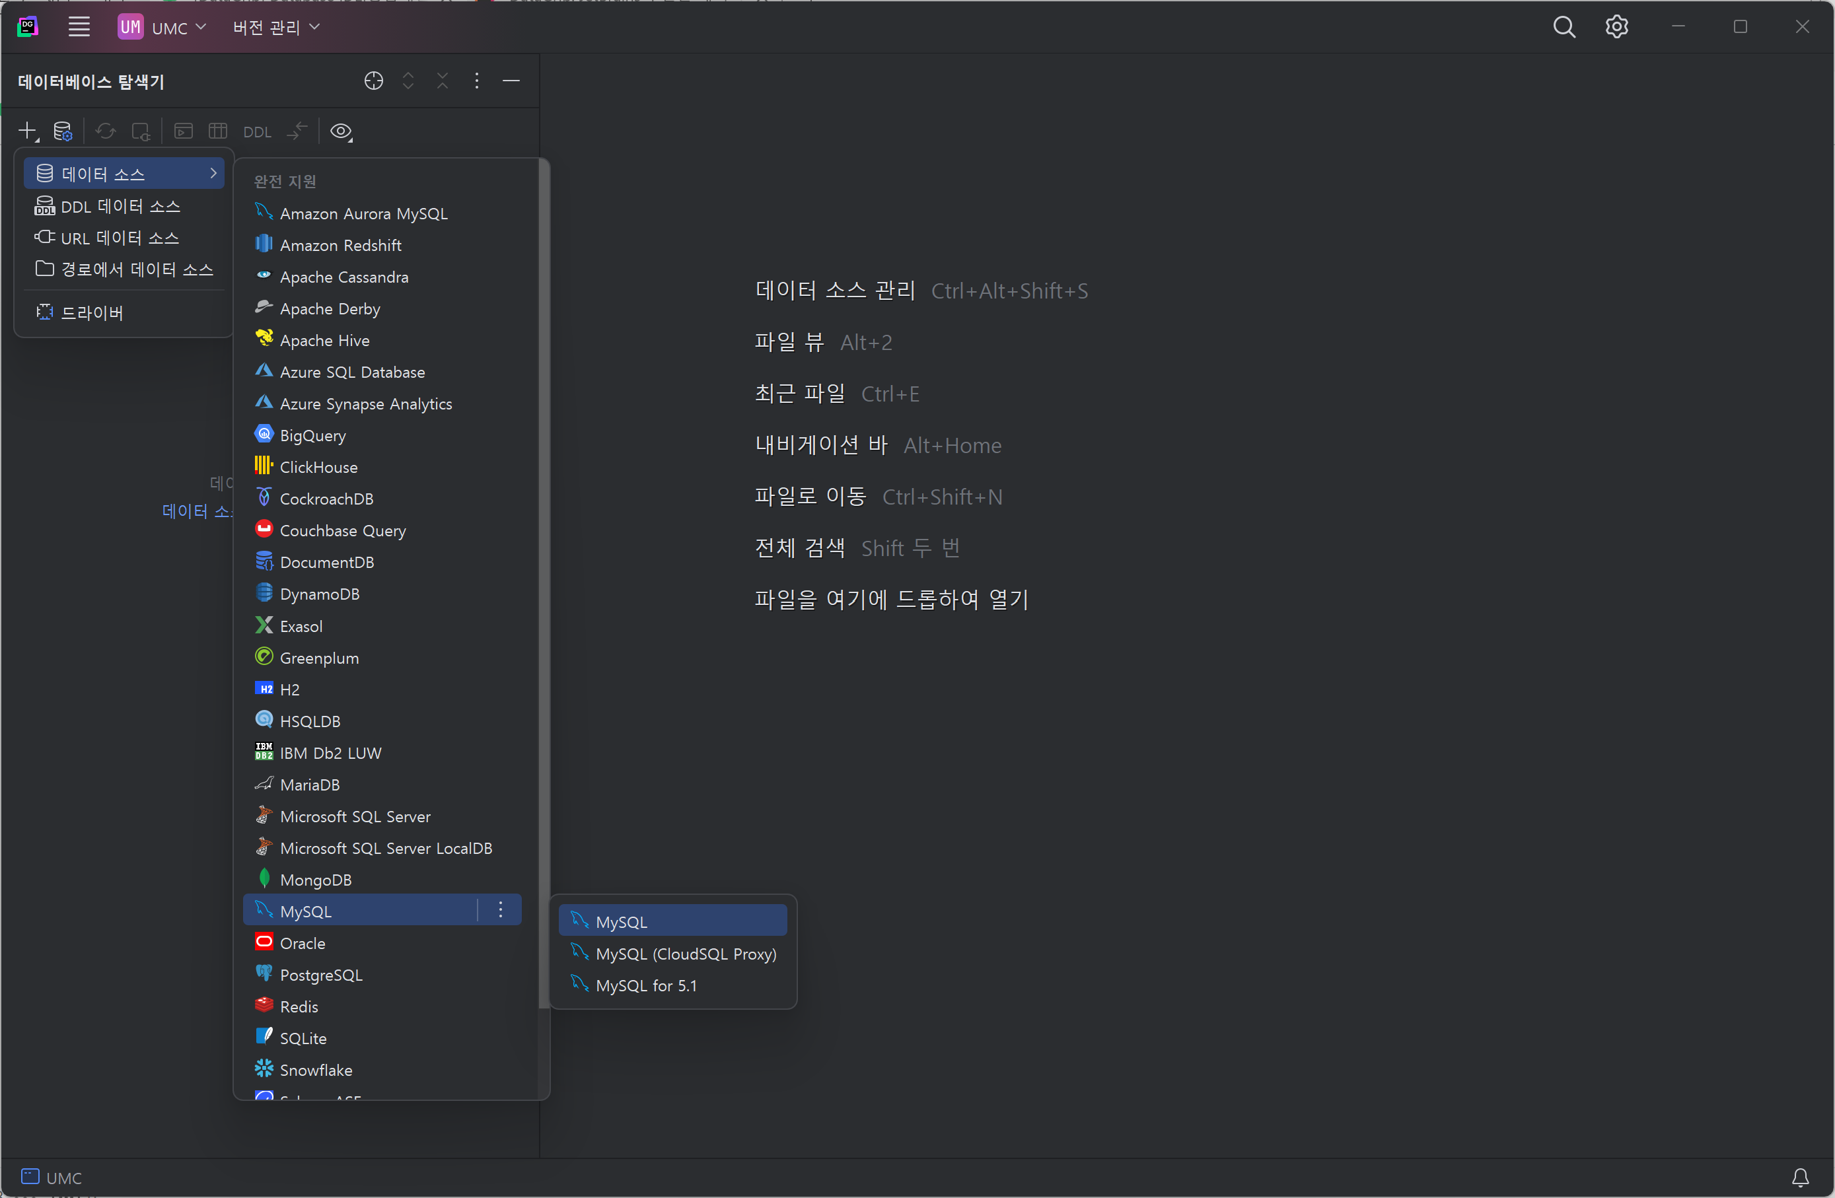Open the 버전 관리 dropdown
This screenshot has height=1198, width=1835.
point(276,27)
